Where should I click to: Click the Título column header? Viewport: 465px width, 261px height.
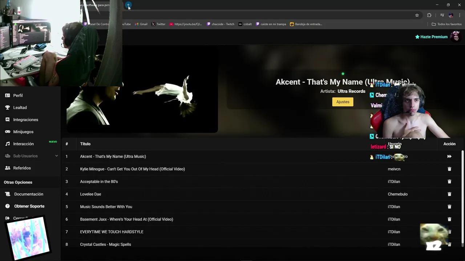(x=85, y=144)
